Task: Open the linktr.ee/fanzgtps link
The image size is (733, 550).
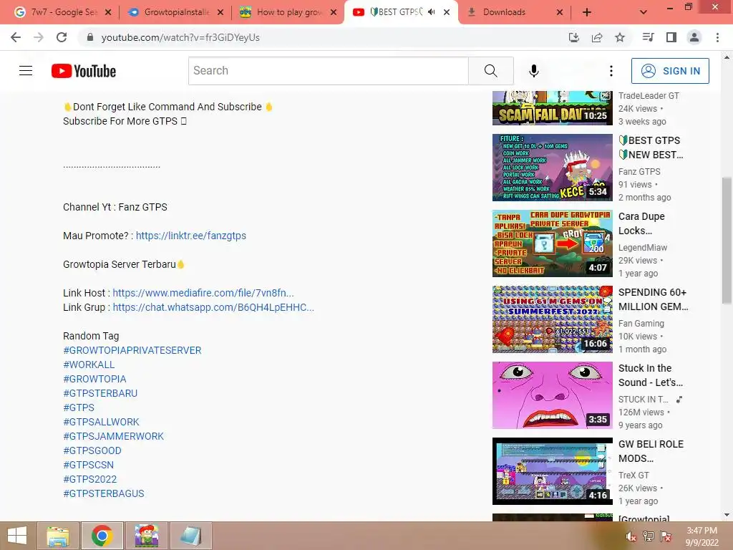Action: pos(190,236)
